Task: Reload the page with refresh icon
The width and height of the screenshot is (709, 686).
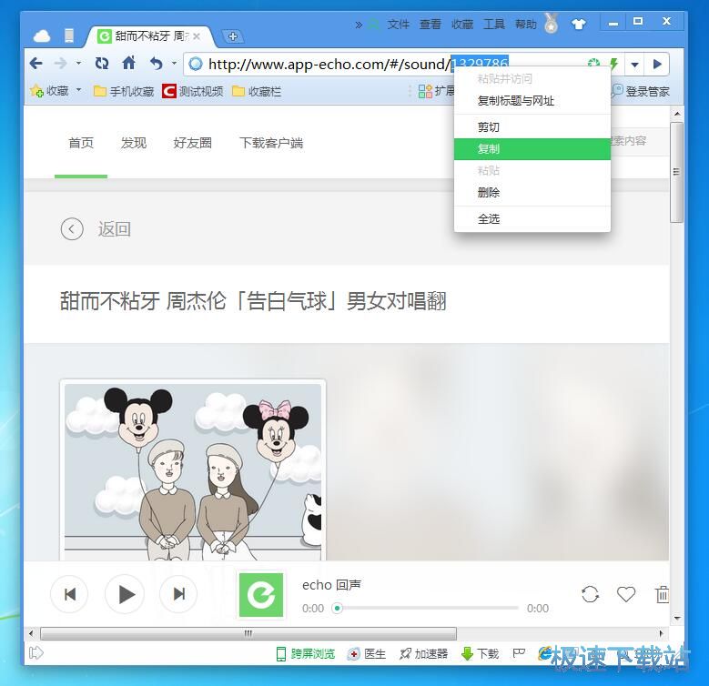Action: pyautogui.click(x=102, y=64)
